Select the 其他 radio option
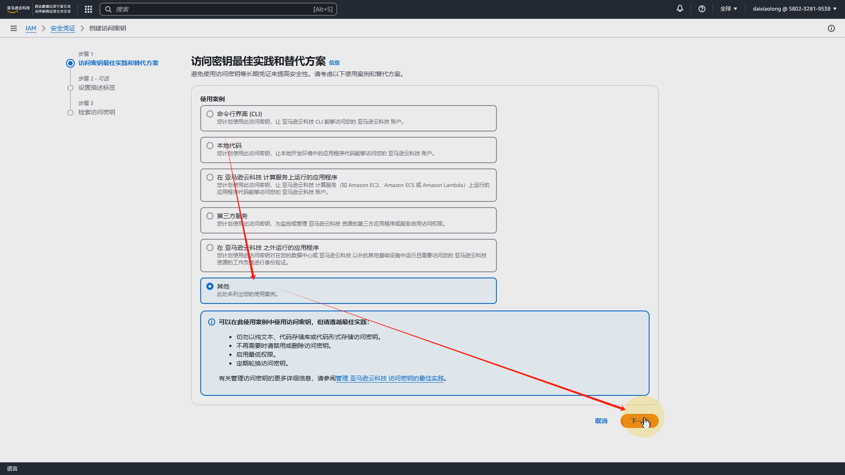Viewport: 845px width, 475px height. point(210,286)
